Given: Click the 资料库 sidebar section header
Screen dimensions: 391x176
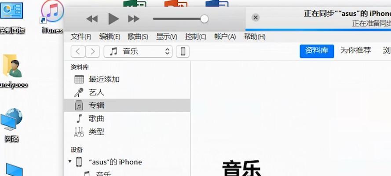Looking at the screenshot, I should pos(80,67).
